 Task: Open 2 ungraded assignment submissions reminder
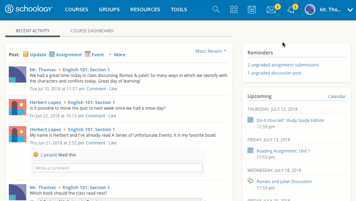click(x=283, y=65)
